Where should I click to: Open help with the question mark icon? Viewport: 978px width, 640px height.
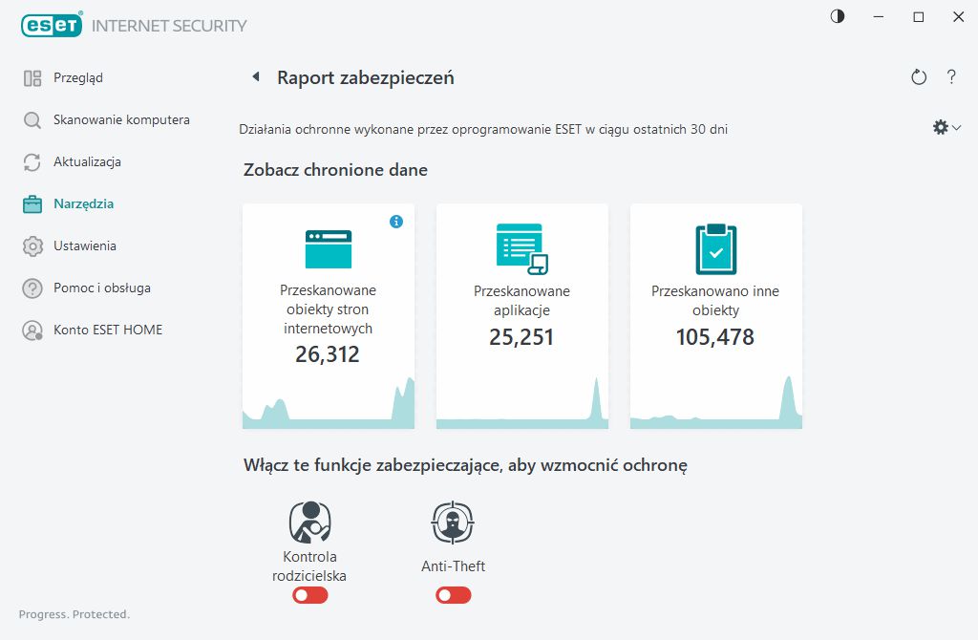pyautogui.click(x=951, y=77)
